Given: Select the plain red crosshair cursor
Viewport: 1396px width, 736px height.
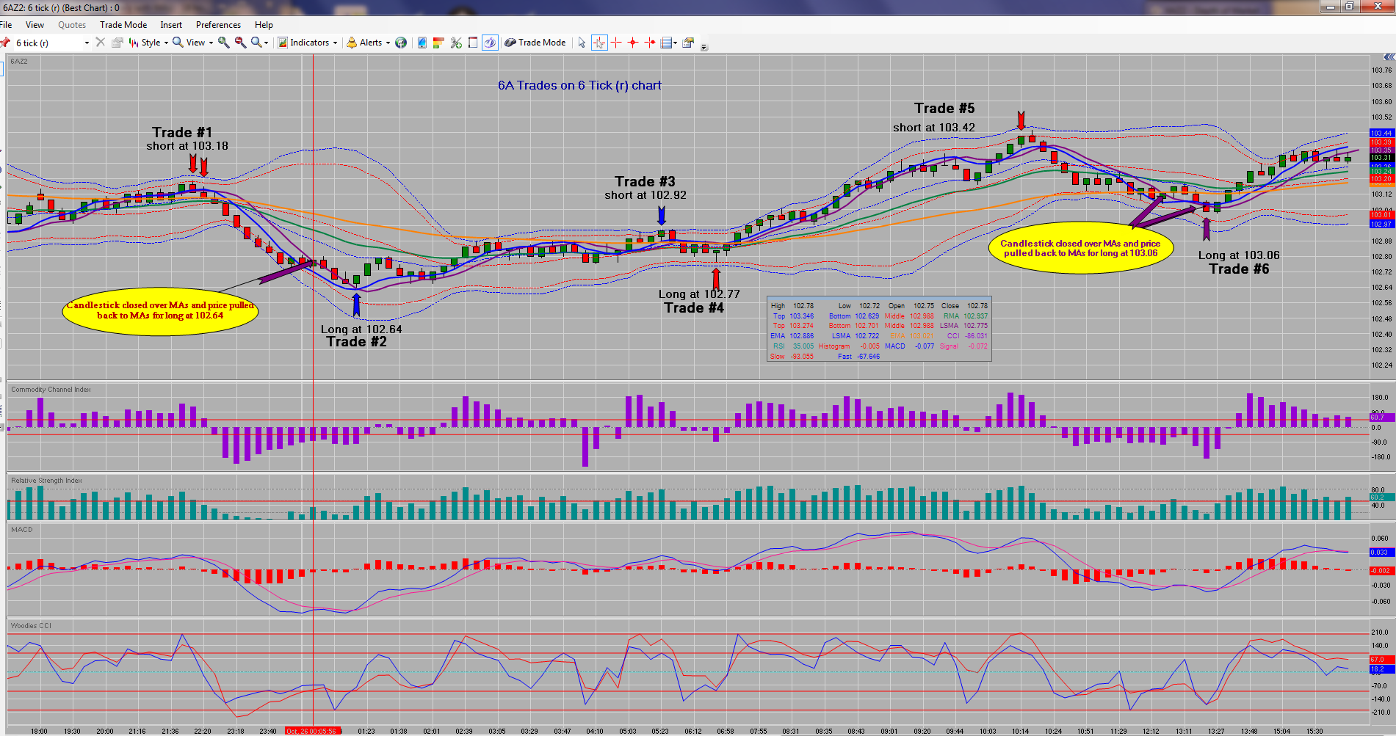Looking at the screenshot, I should tap(616, 43).
